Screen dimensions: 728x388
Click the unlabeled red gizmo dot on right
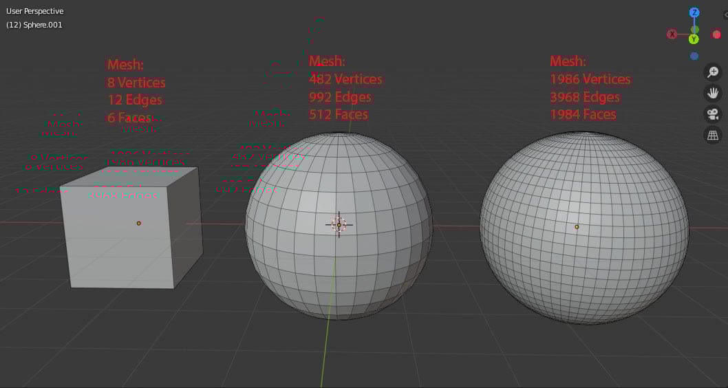pos(716,34)
